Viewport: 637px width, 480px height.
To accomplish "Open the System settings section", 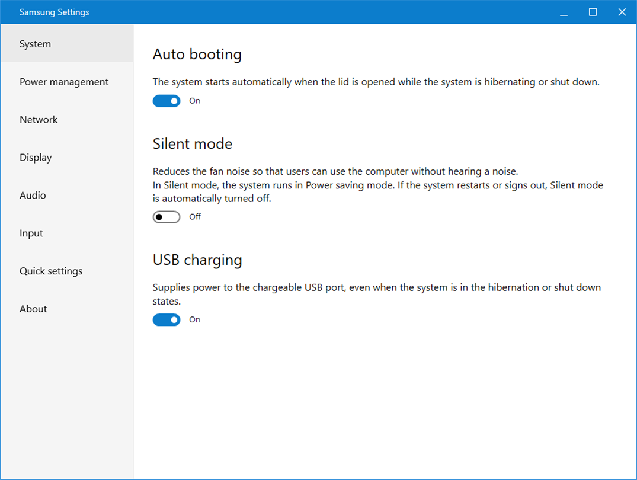I will coord(36,44).
